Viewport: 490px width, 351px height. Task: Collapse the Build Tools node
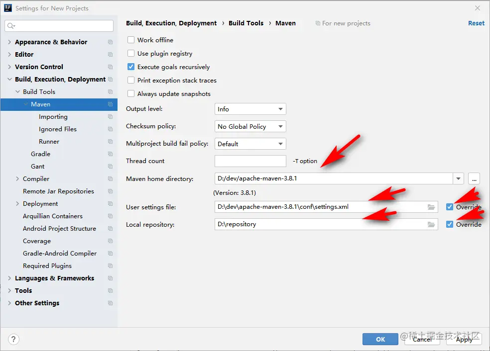coord(17,92)
